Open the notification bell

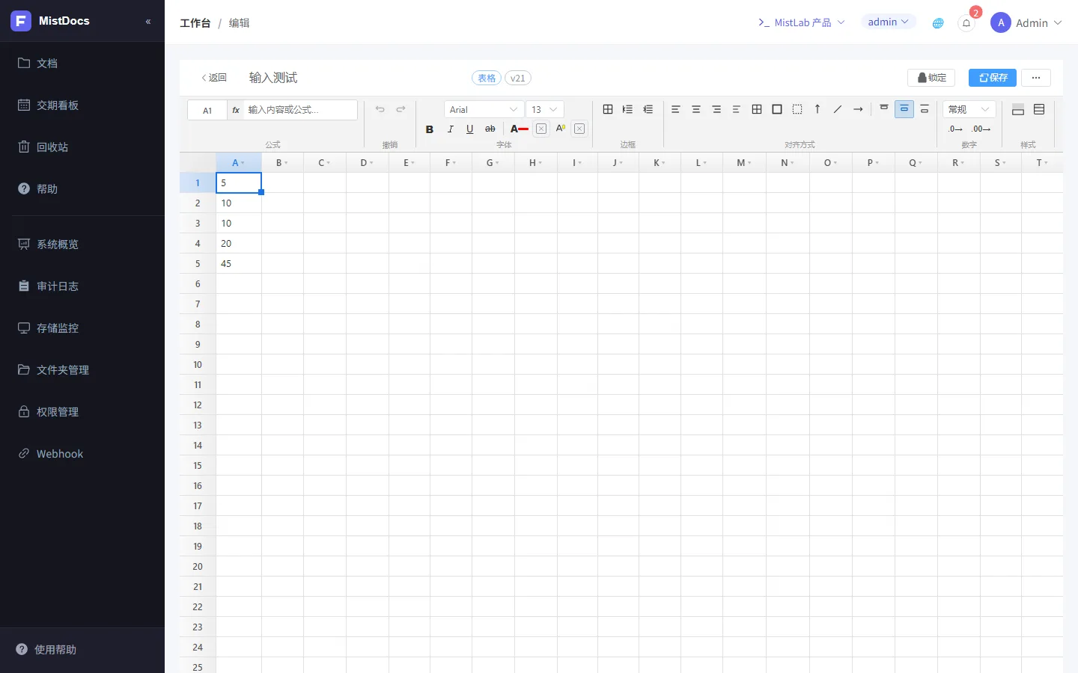966,23
